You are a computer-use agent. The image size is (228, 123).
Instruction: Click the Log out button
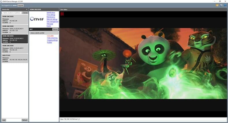coord(20,5)
